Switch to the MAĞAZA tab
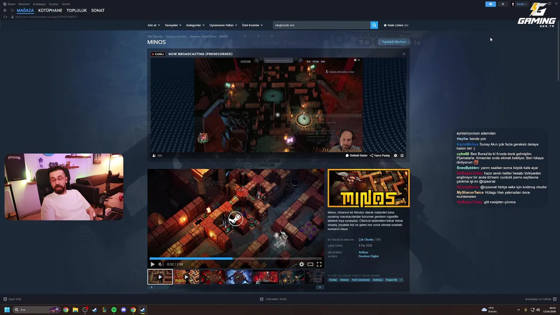This screenshot has height=315, width=560. coord(25,10)
